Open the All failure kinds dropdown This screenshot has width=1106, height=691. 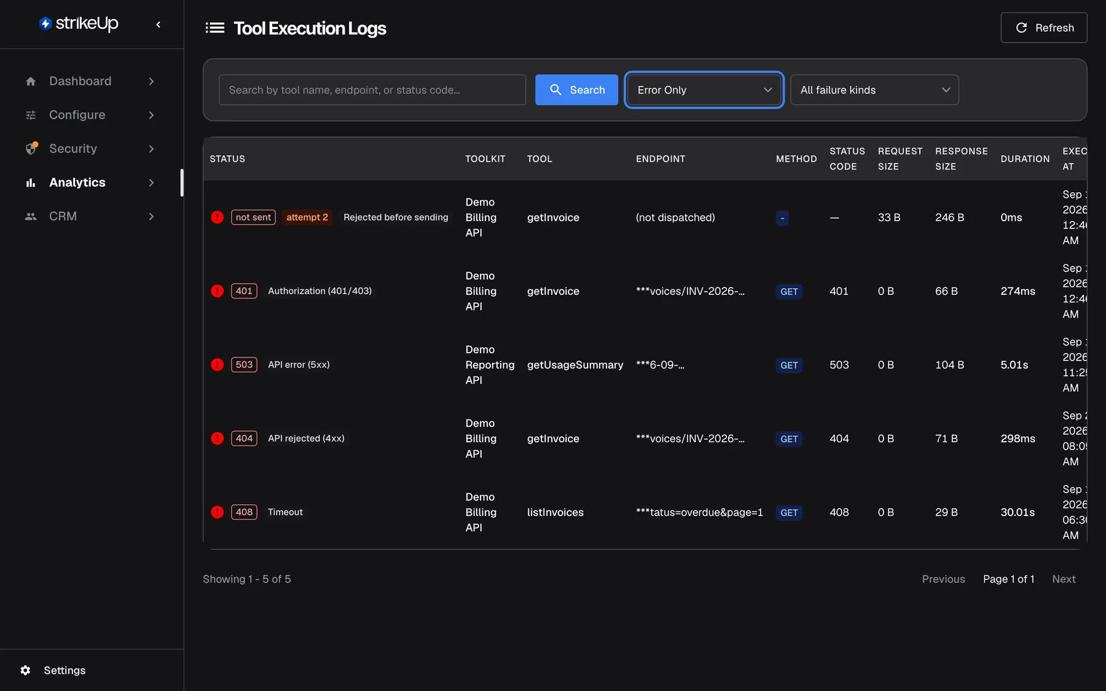point(874,90)
